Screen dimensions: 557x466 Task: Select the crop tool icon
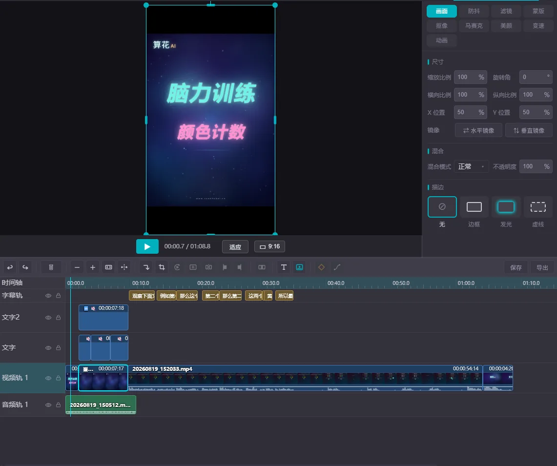[162, 267]
